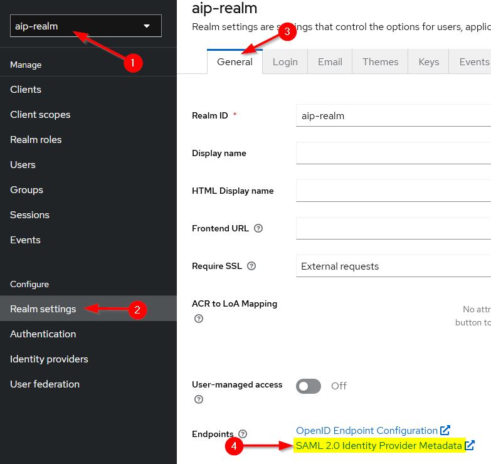Click help icon under User-managed access
The image size is (491, 464).
(x=199, y=399)
